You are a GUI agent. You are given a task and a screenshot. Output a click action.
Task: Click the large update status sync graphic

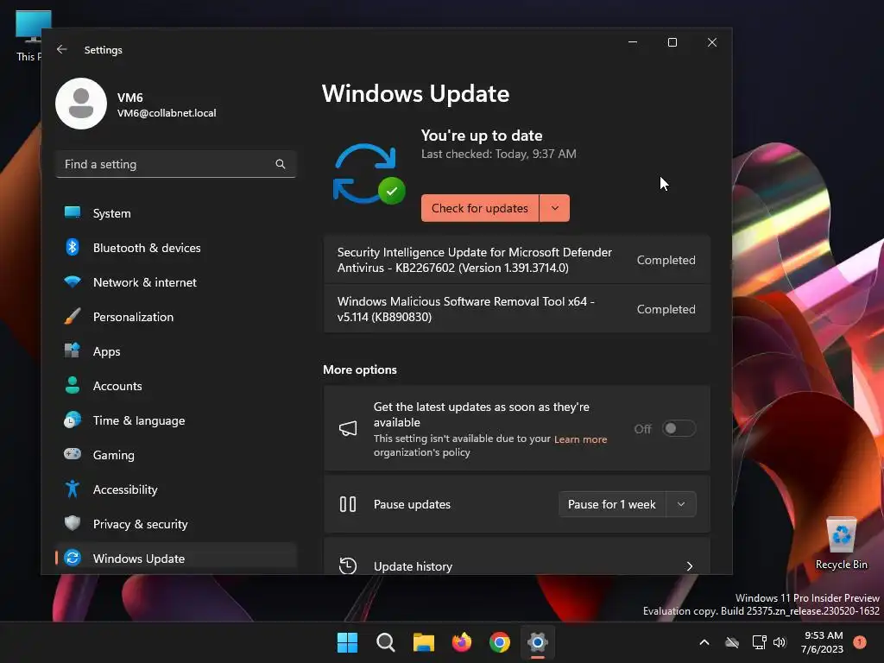[369, 174]
